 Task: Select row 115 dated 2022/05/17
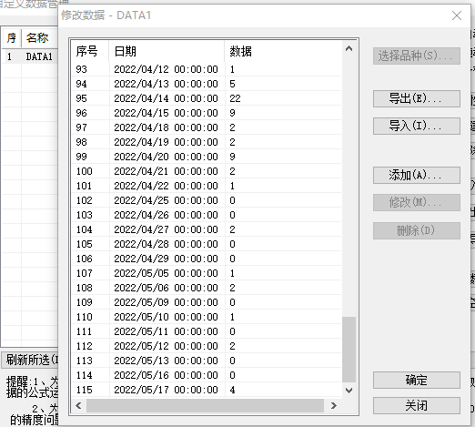207,390
